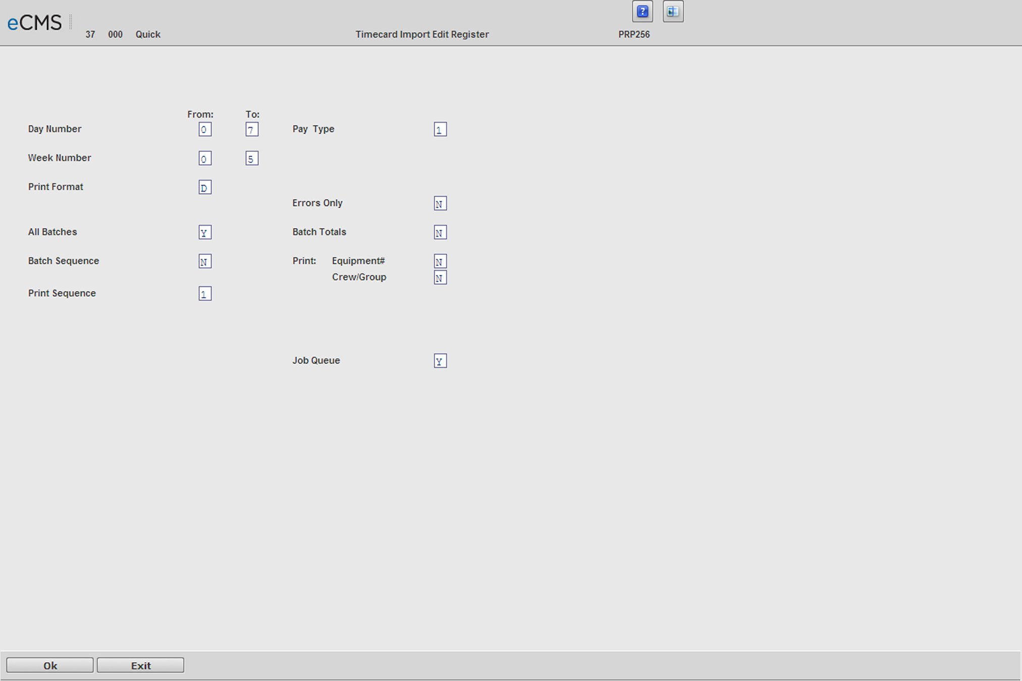
Task: Select the Batch Sequence field
Action: tap(205, 261)
